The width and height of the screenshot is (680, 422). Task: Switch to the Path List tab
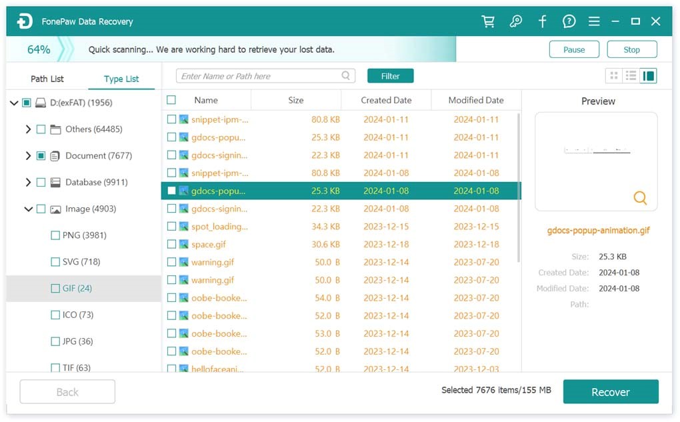coord(47,79)
